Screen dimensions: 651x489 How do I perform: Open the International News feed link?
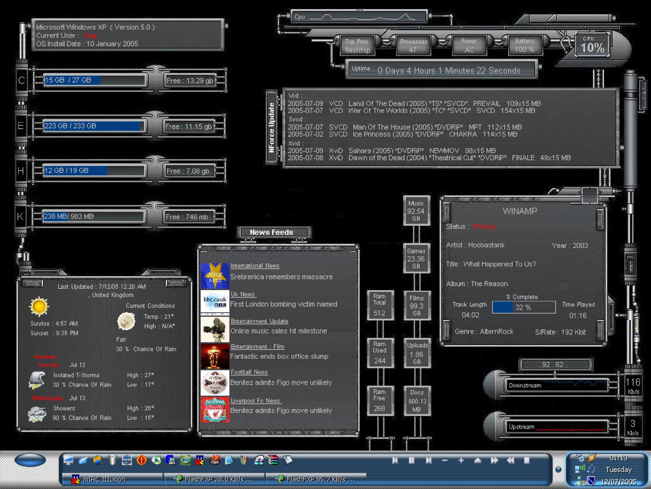tap(255, 266)
